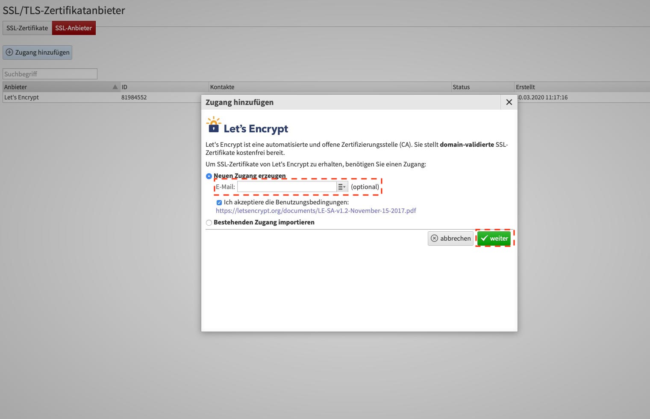Sort the table by Anbieter column
650x419 pixels.
point(61,87)
